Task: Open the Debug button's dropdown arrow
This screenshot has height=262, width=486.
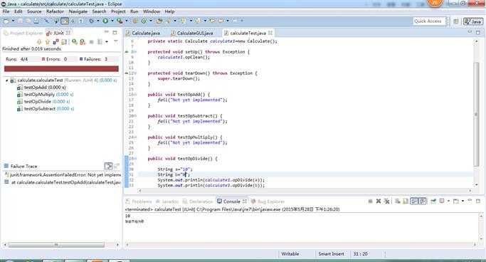Action: coord(98,21)
